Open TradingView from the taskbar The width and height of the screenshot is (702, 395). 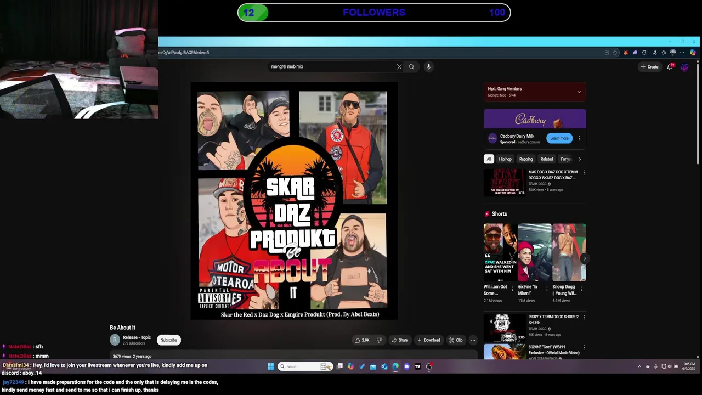[x=418, y=366]
